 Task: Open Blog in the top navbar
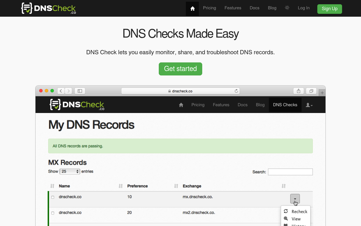(x=272, y=8)
